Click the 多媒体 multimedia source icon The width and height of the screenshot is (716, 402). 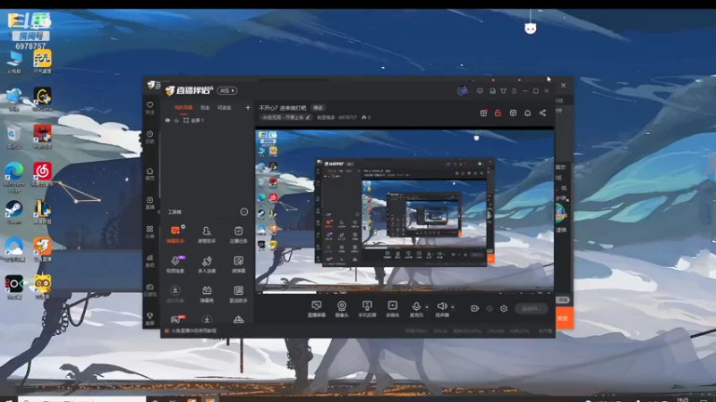(x=392, y=306)
